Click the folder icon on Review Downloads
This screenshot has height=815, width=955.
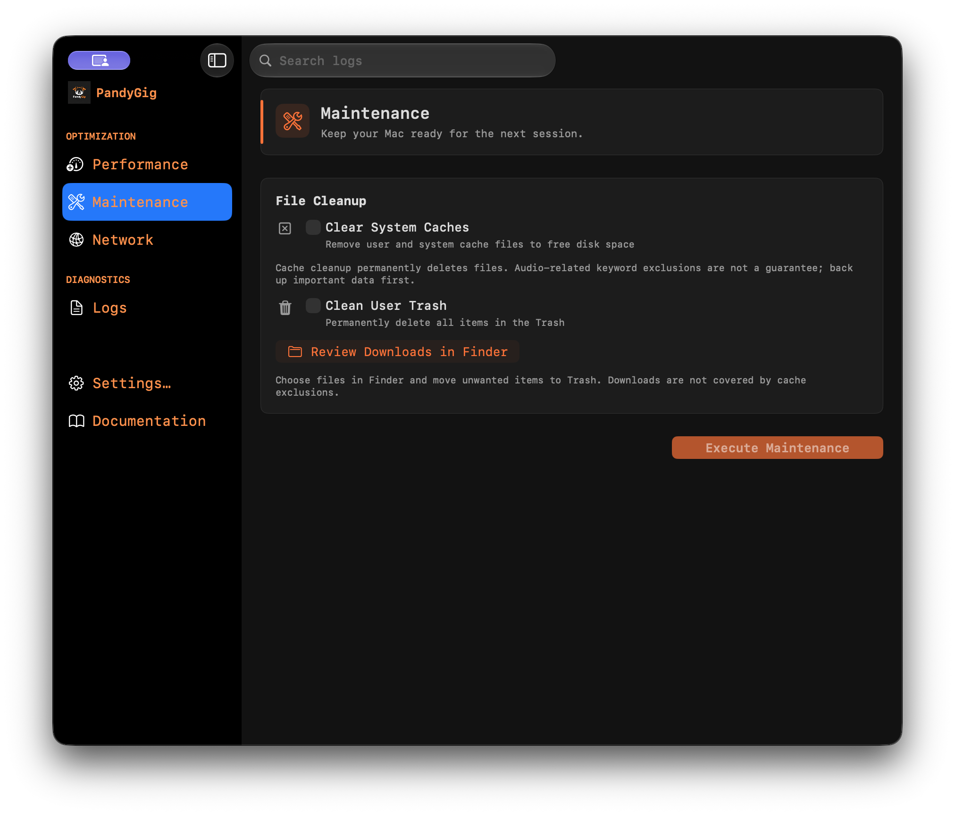295,351
